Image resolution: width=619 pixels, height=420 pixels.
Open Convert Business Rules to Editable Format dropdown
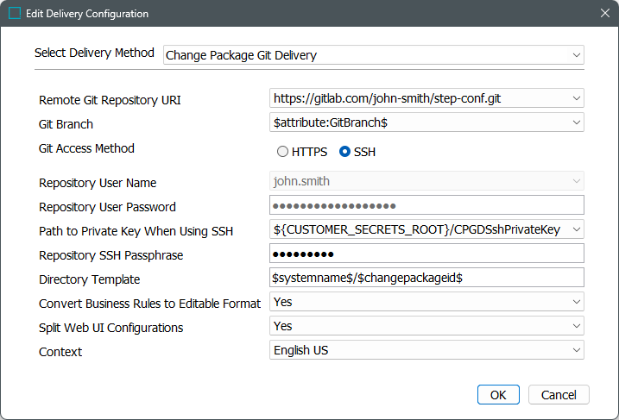[577, 302]
